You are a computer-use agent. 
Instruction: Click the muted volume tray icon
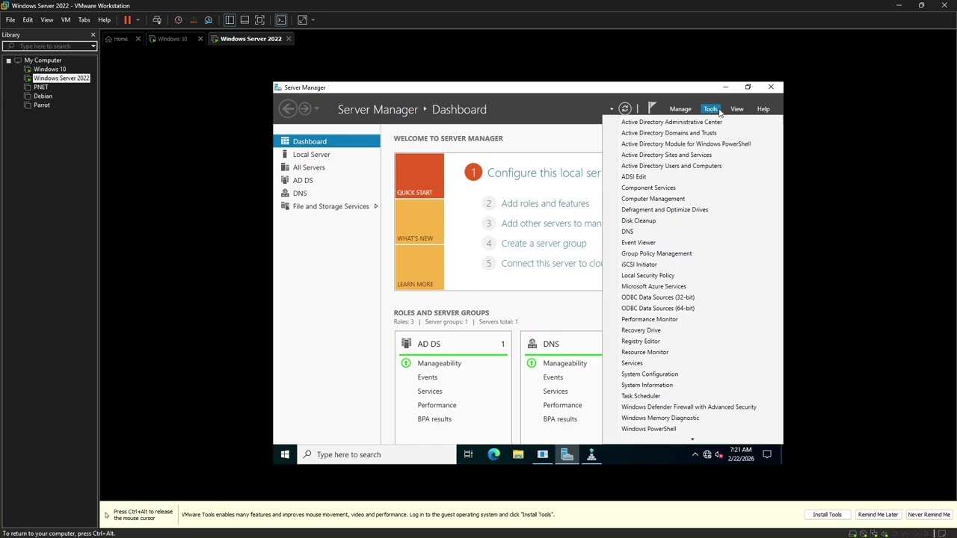pyautogui.click(x=718, y=454)
